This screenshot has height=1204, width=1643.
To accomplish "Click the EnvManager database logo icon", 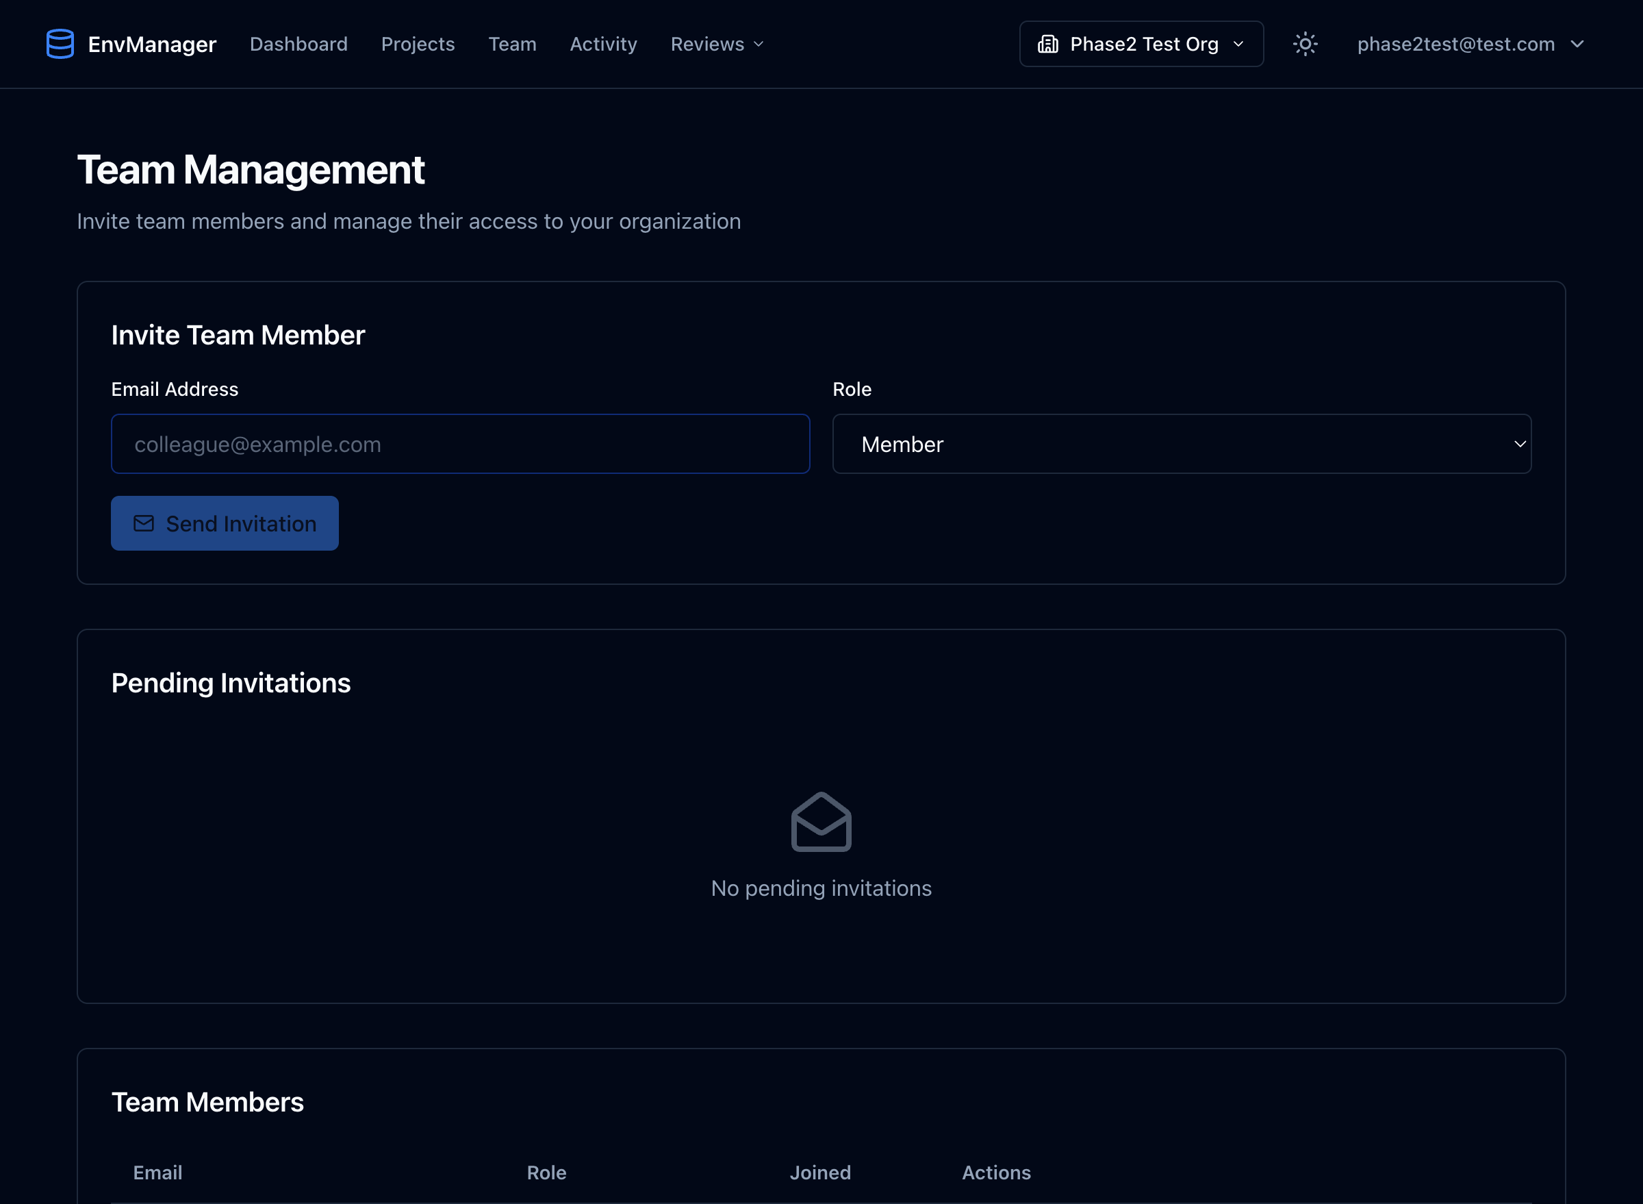I will click(x=60, y=44).
